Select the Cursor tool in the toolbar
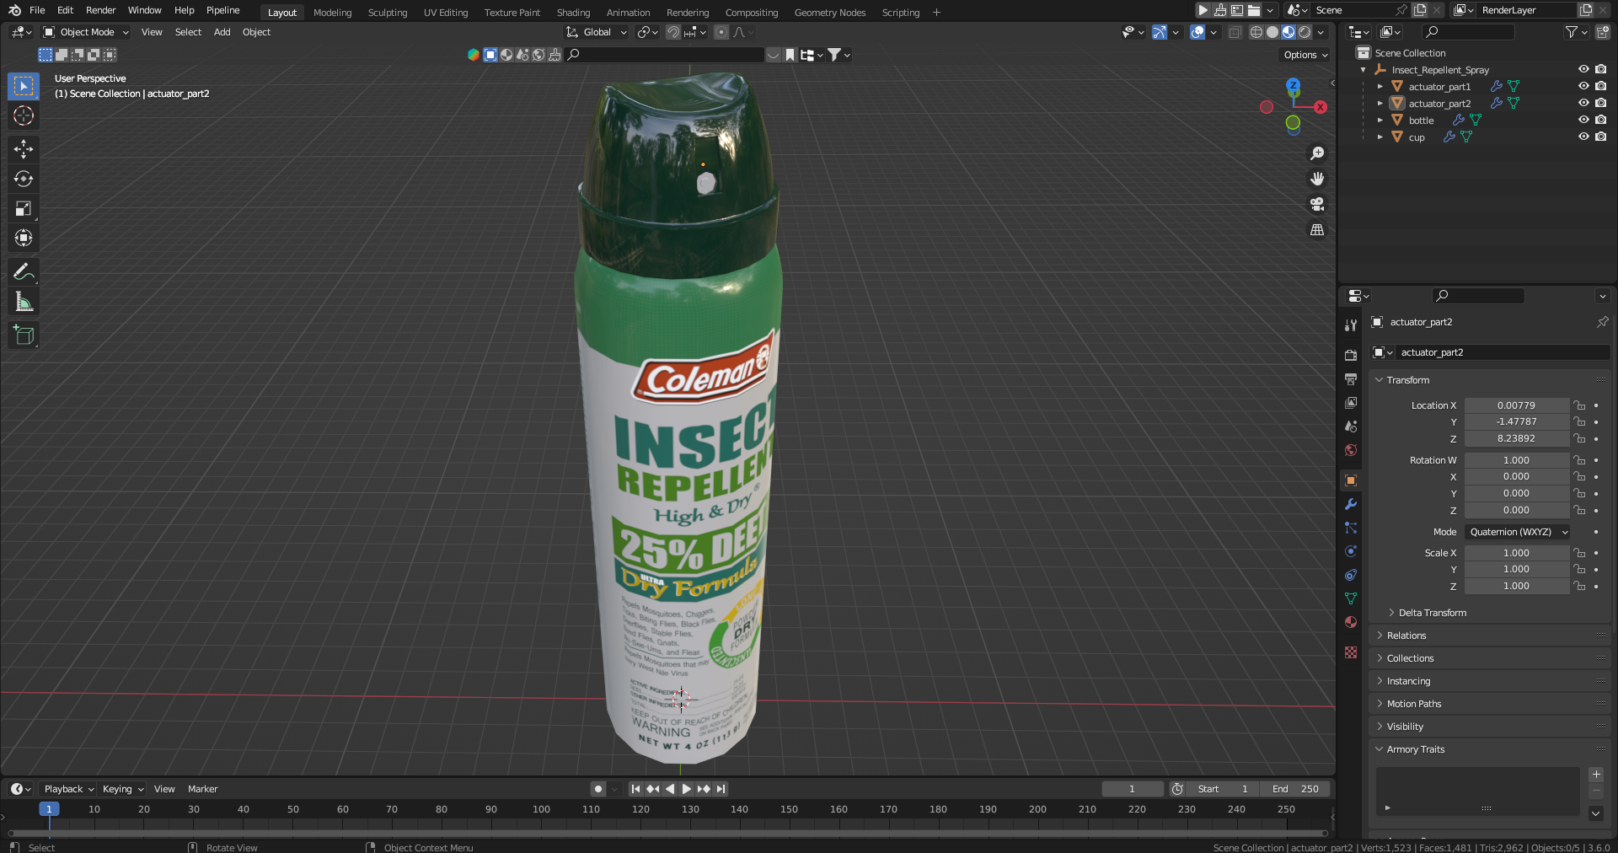This screenshot has width=1618, height=853. [x=24, y=115]
